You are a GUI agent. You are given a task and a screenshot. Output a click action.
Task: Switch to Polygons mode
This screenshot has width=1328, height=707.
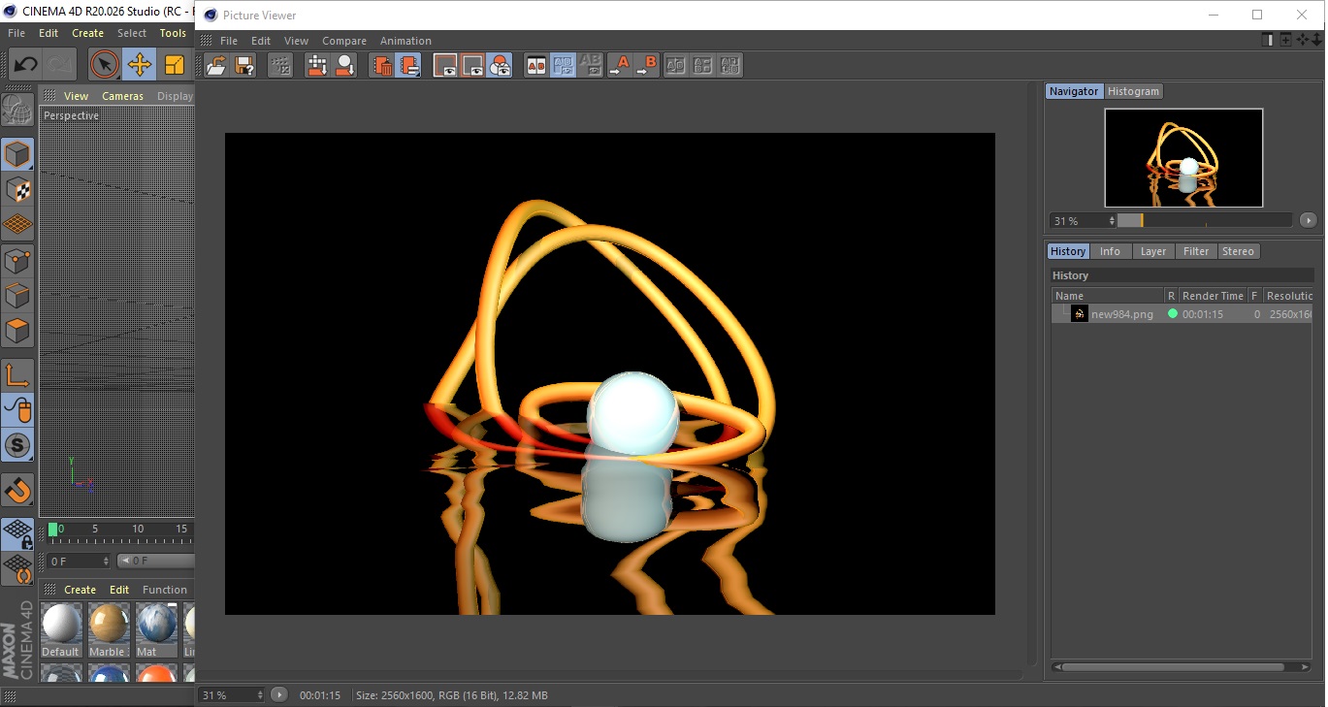(17, 330)
